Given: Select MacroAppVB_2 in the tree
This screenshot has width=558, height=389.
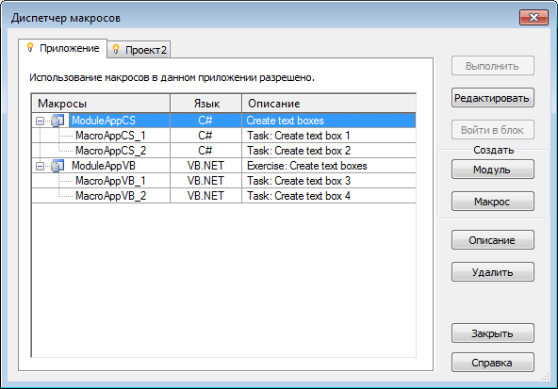Looking at the screenshot, I should [110, 196].
